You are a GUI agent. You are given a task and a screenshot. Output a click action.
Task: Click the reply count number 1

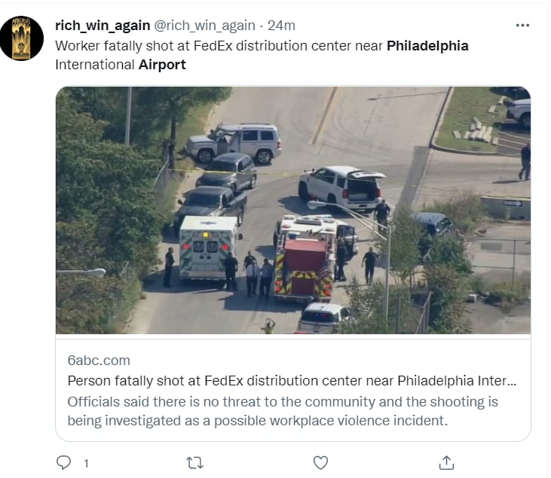pos(86,464)
